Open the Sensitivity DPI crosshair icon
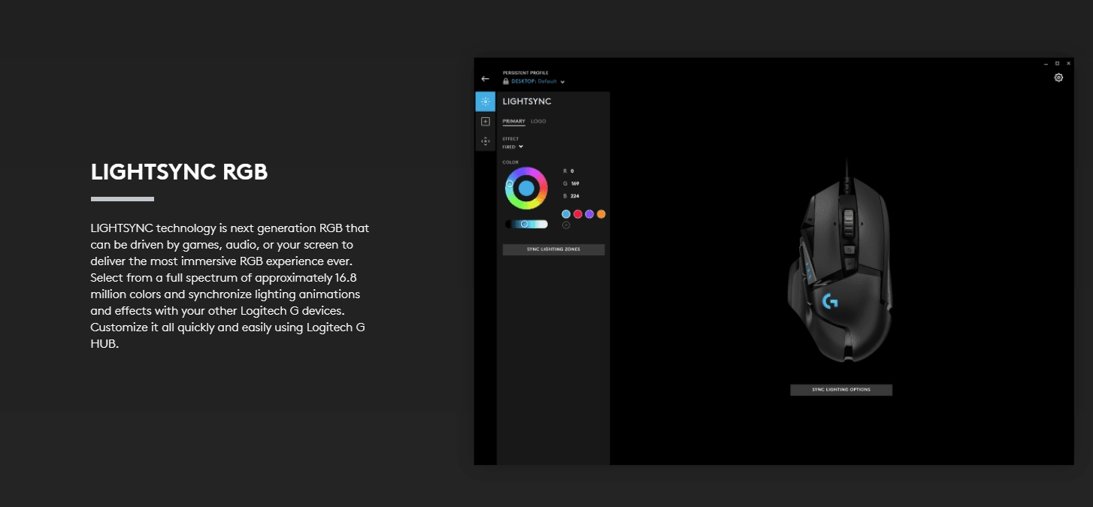The height and width of the screenshot is (507, 1093). [486, 140]
